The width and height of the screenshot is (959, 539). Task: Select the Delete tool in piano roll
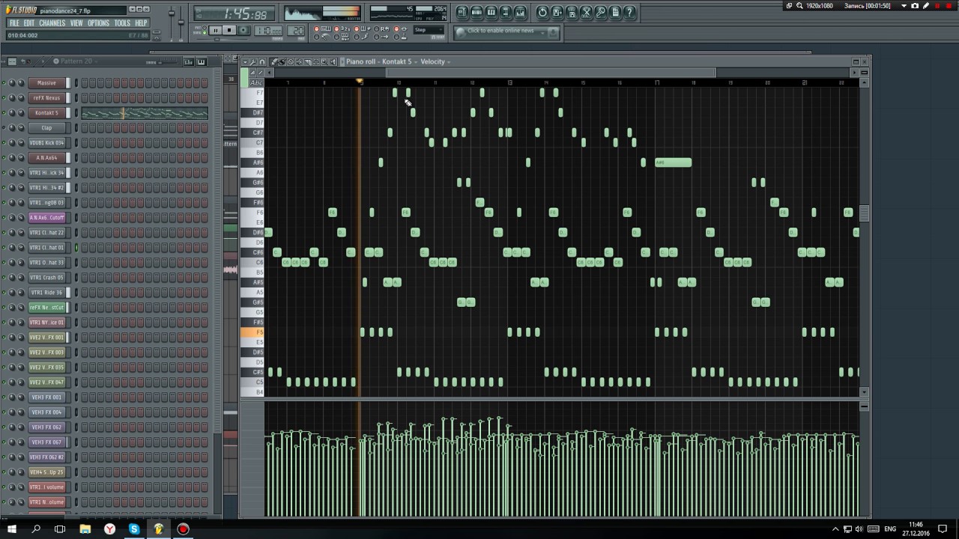[291, 61]
